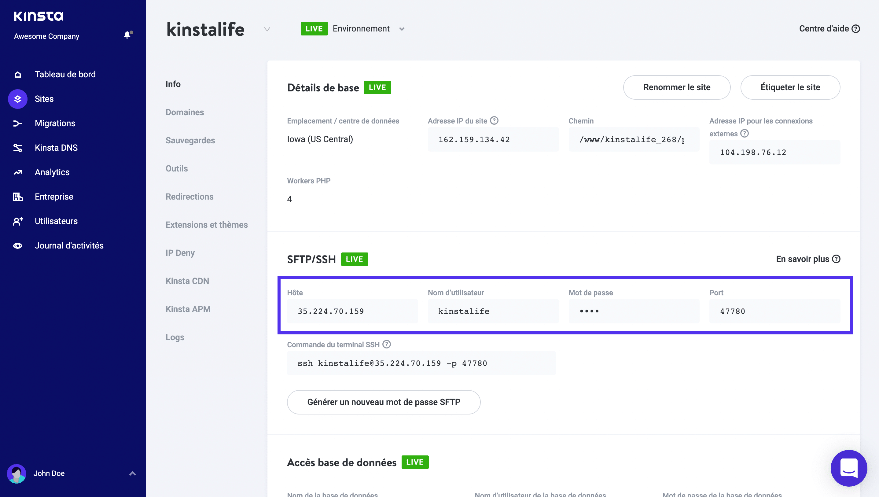Click help icon by Commande du terminal SSH
879x497 pixels.
tap(387, 344)
